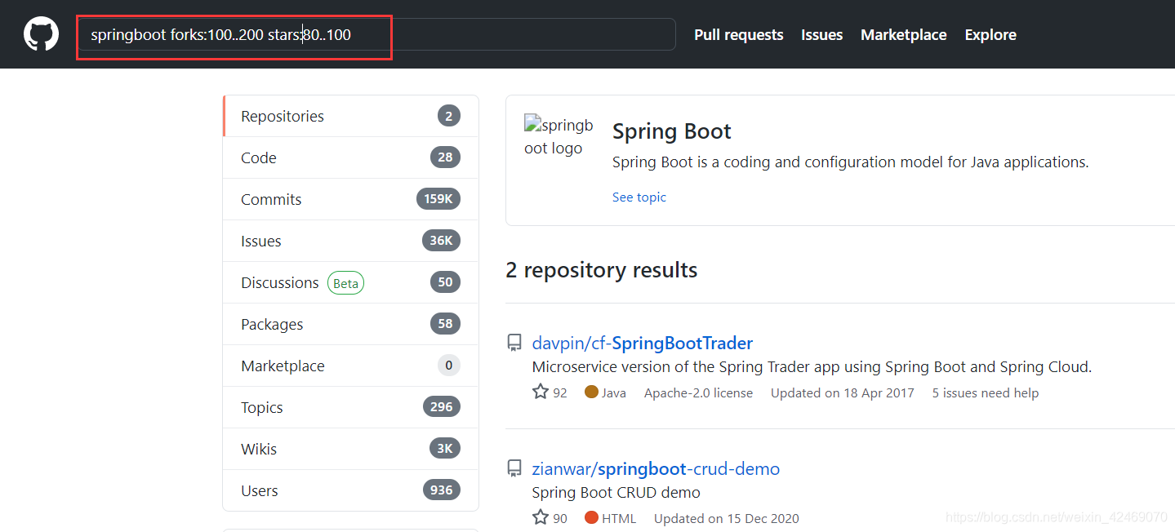
Task: Click the 159K count badge for Commits
Action: click(438, 199)
